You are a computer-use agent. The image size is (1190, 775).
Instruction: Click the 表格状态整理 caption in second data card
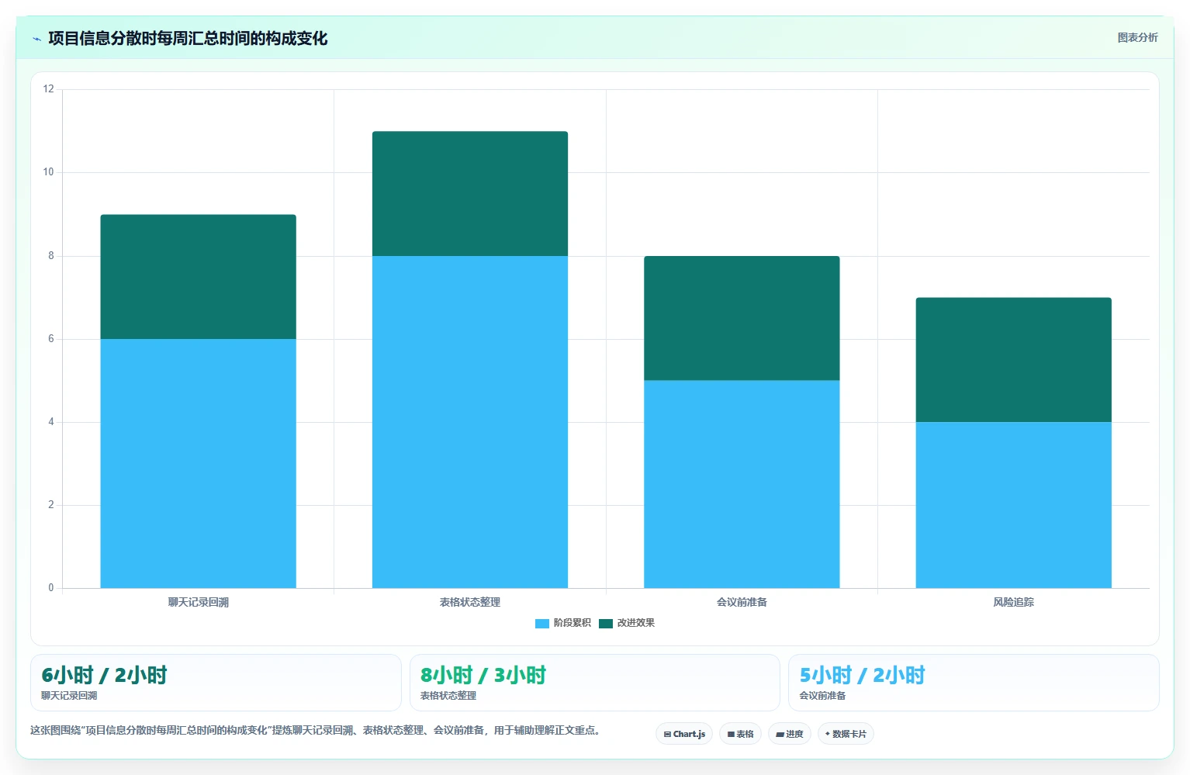(448, 696)
